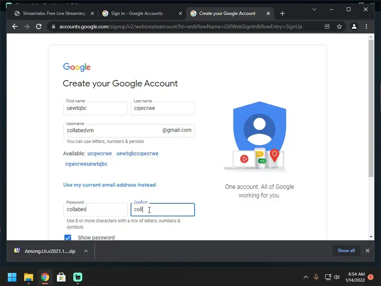This screenshot has height=286, width=381.
Task: Open the clock showing 6:54 AM
Action: pos(355,277)
